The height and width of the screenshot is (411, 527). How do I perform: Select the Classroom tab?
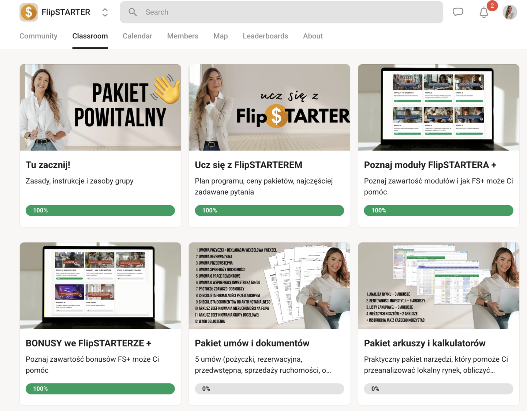click(x=90, y=36)
